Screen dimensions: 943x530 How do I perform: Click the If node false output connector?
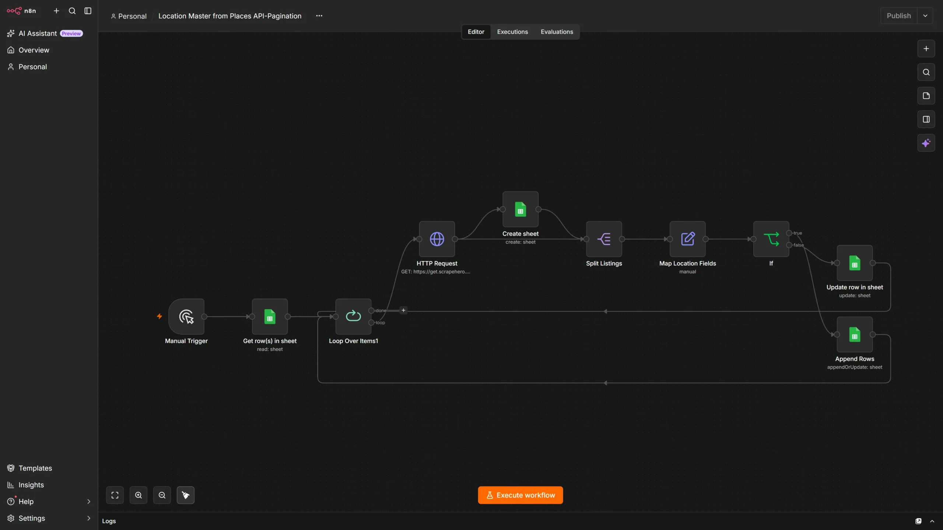pos(789,245)
